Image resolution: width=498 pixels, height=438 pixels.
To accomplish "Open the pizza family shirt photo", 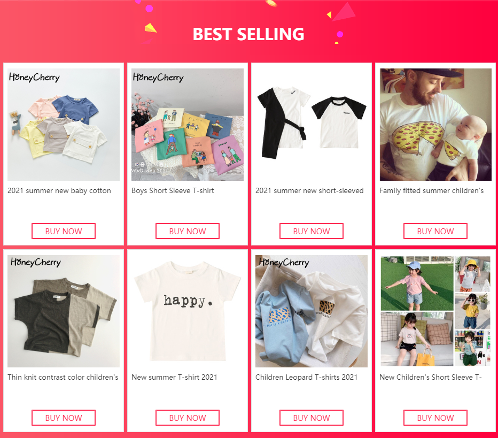I will (x=435, y=125).
